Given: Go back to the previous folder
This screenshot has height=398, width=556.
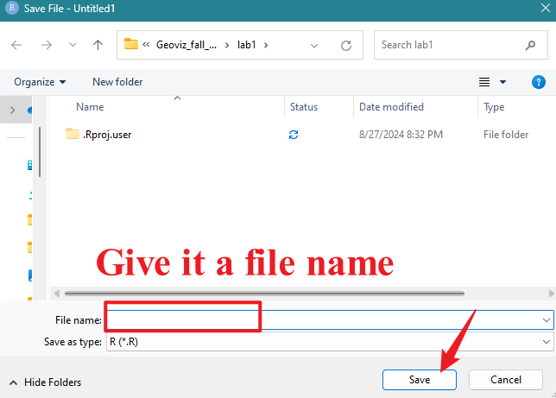Looking at the screenshot, I should [x=16, y=45].
